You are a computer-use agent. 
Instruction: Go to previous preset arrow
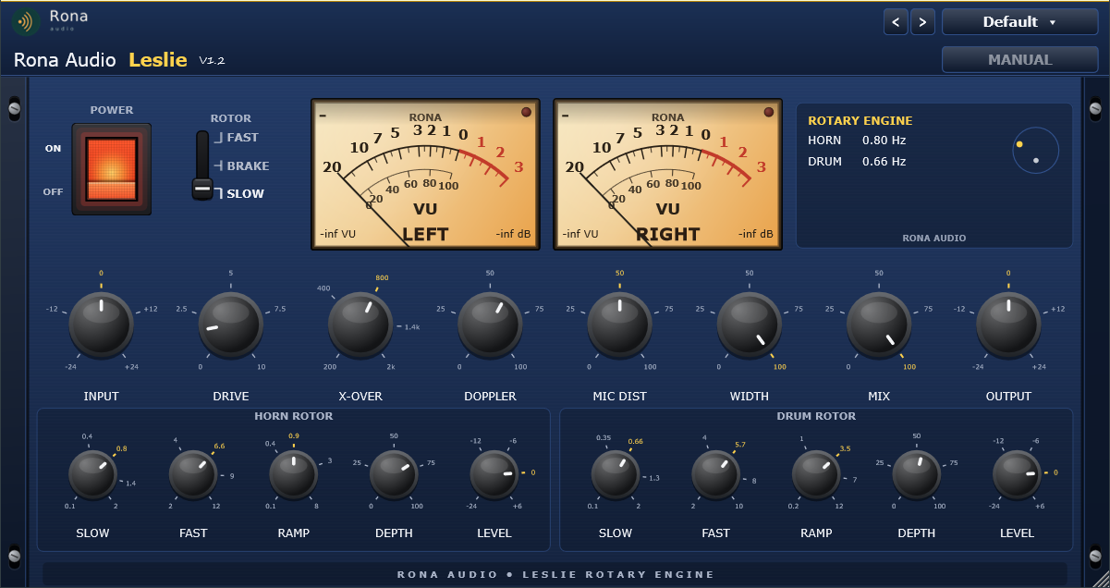[895, 22]
